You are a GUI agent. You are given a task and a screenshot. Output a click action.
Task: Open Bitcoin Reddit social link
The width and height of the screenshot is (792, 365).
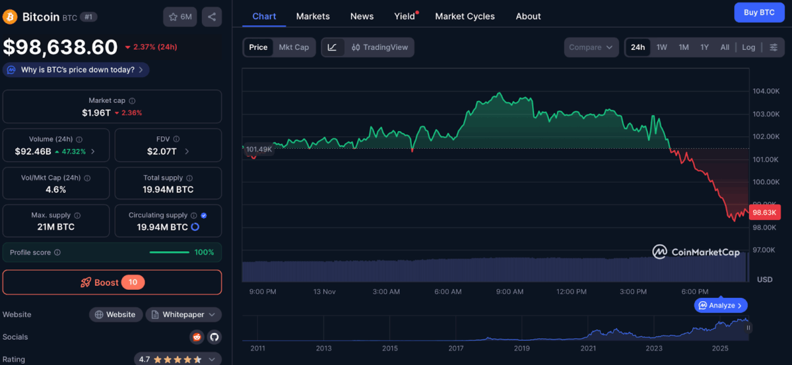[197, 337]
